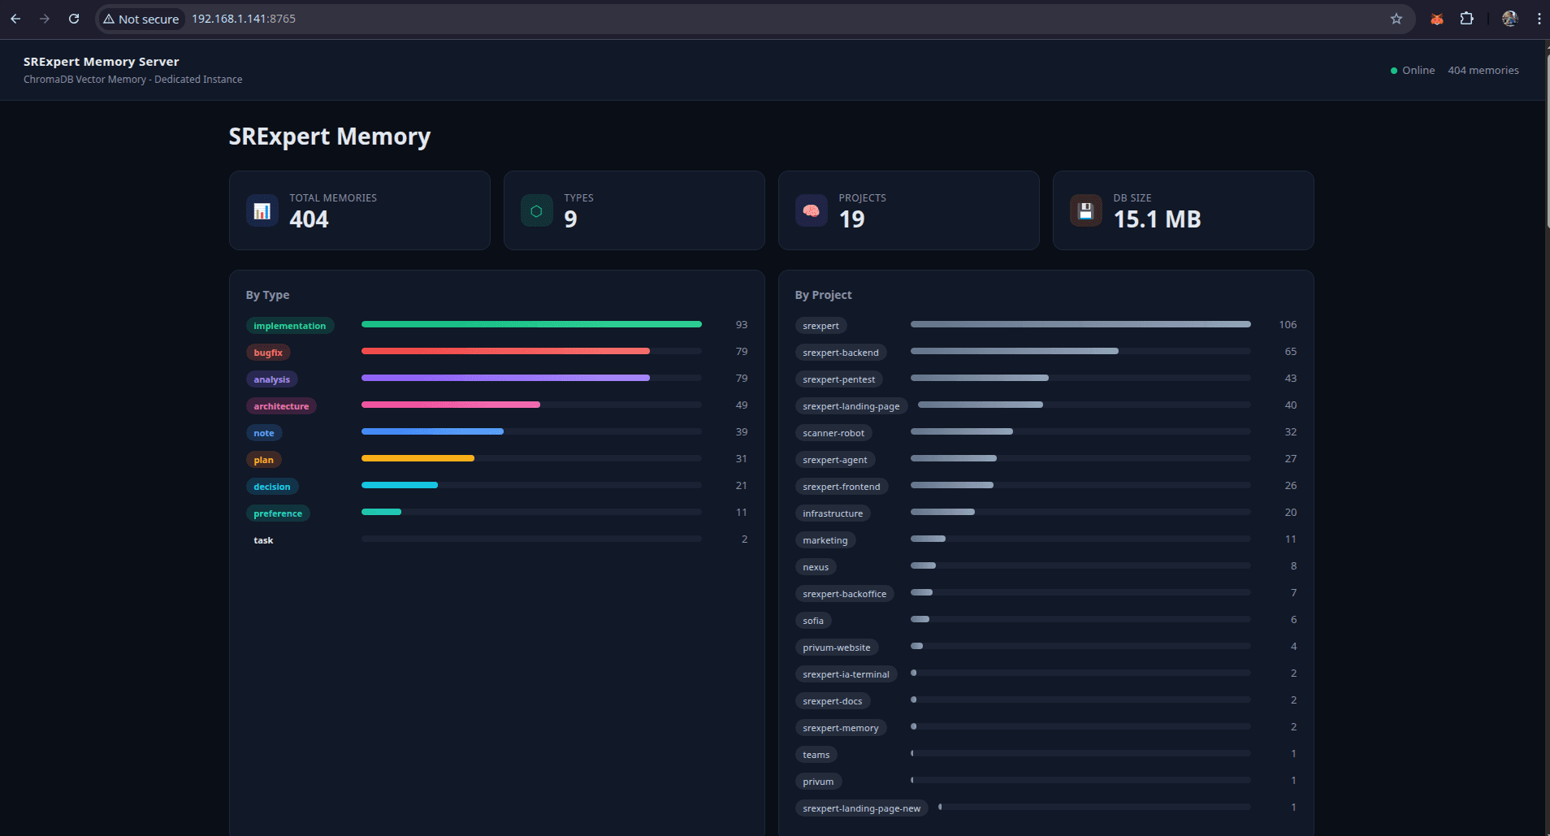Bookmark this page with the star icon
Image resolution: width=1550 pixels, height=836 pixels.
(1396, 18)
